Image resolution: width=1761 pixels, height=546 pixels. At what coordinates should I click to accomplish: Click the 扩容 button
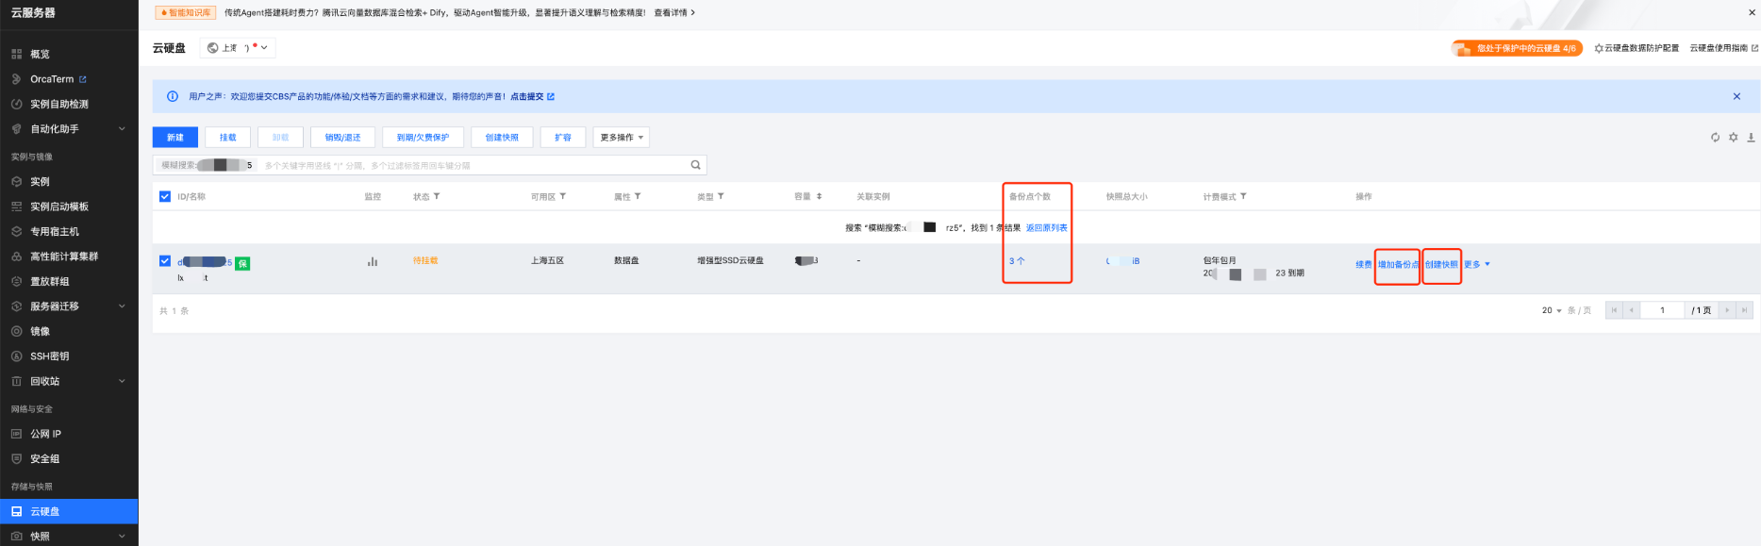point(563,138)
